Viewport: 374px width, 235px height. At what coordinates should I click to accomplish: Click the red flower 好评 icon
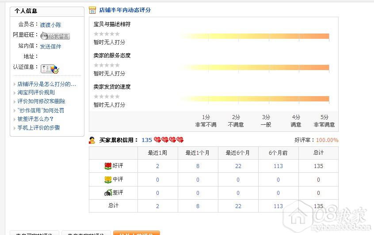108,166
